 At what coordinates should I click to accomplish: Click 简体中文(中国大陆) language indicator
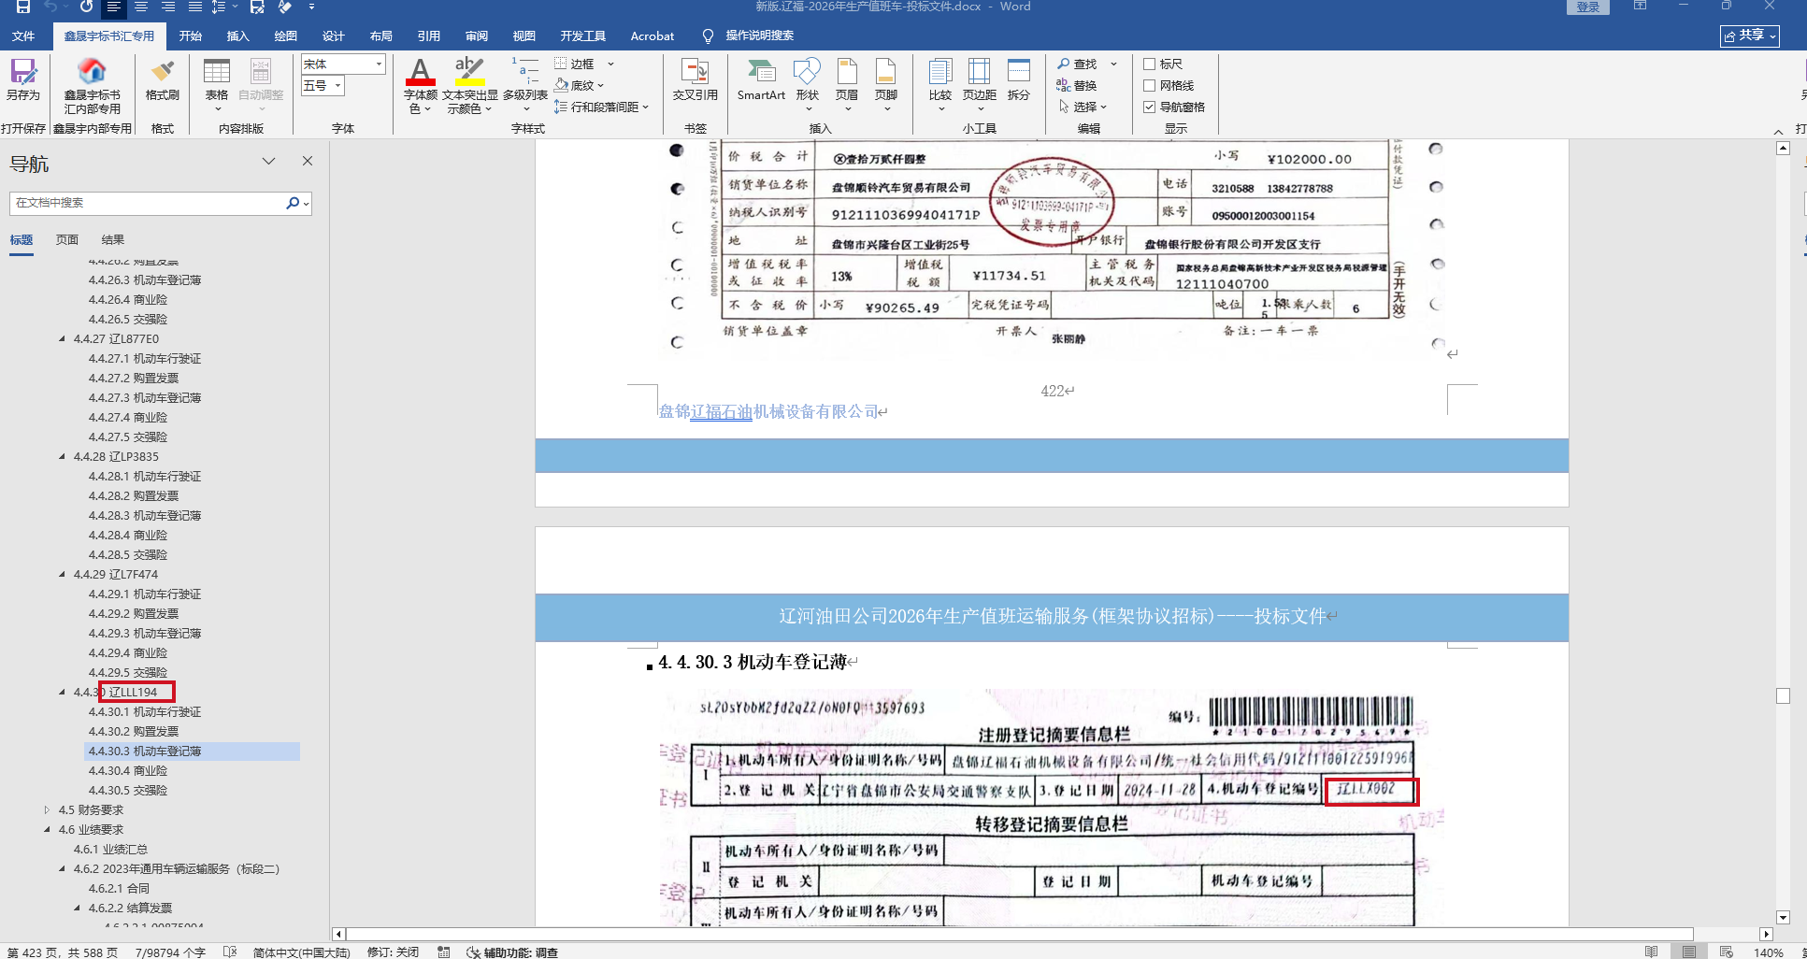coord(301,952)
